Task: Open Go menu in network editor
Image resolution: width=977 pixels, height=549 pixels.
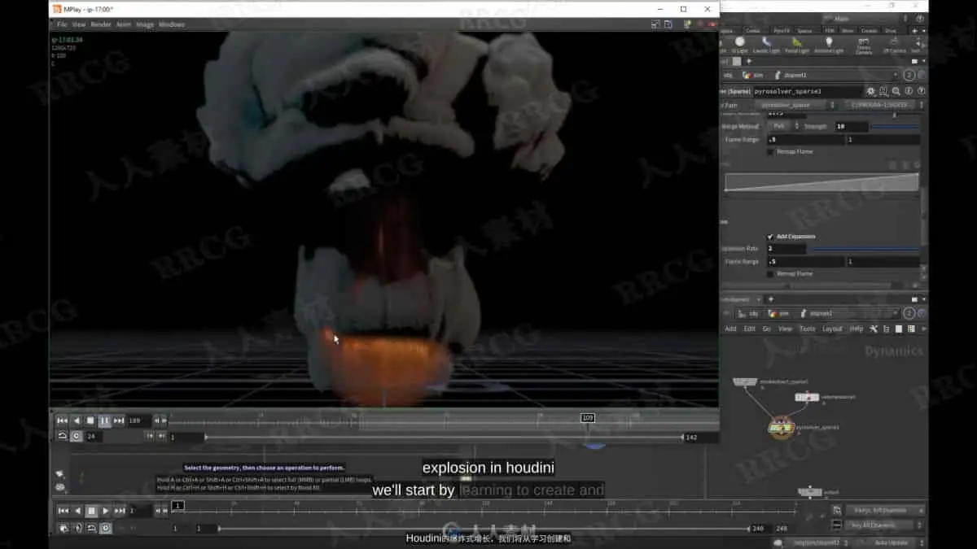Action: click(767, 329)
